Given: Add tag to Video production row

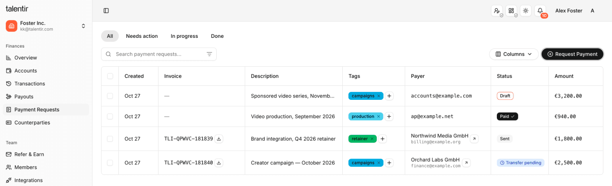Looking at the screenshot, I should click(x=389, y=116).
